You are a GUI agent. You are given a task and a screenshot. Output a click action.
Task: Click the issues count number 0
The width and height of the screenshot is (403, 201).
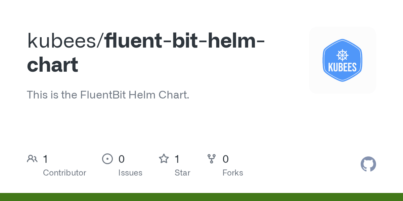tap(122, 159)
